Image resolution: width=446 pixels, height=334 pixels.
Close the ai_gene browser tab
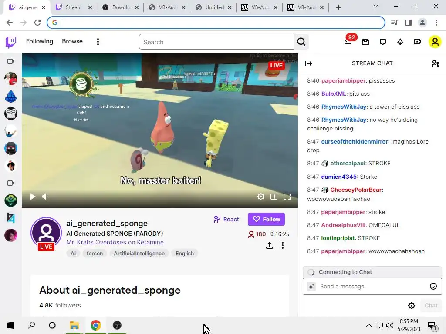pyautogui.click(x=44, y=7)
